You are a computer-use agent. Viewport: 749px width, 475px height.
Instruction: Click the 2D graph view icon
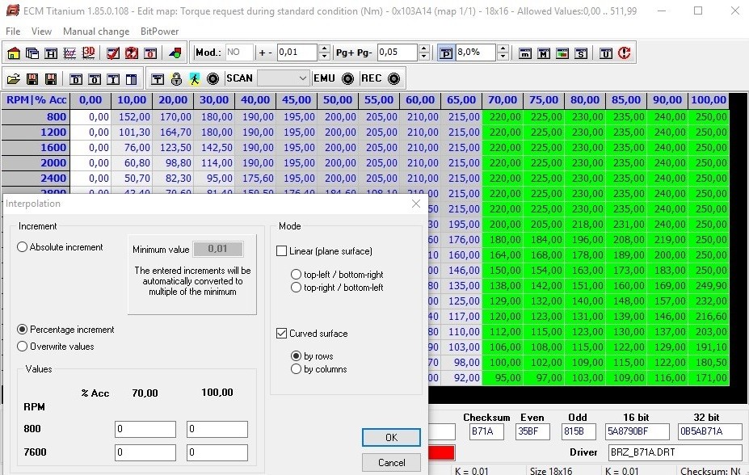tap(69, 53)
